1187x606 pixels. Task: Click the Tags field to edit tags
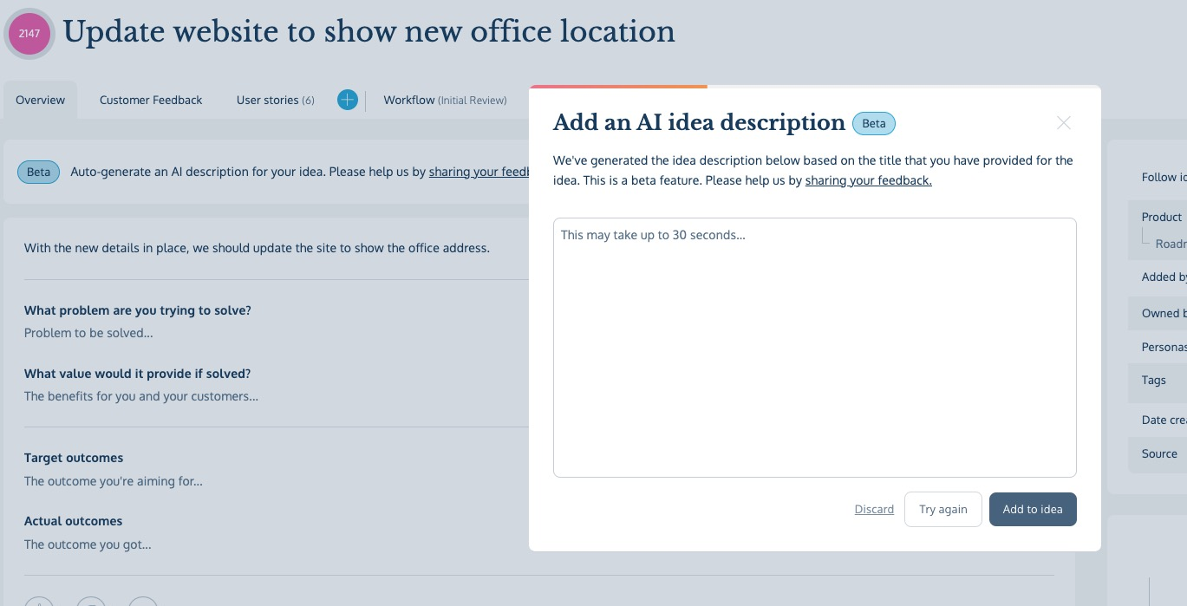1153,380
